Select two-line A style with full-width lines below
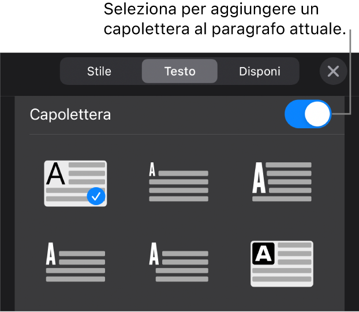This screenshot has width=359, height=312. [76, 263]
